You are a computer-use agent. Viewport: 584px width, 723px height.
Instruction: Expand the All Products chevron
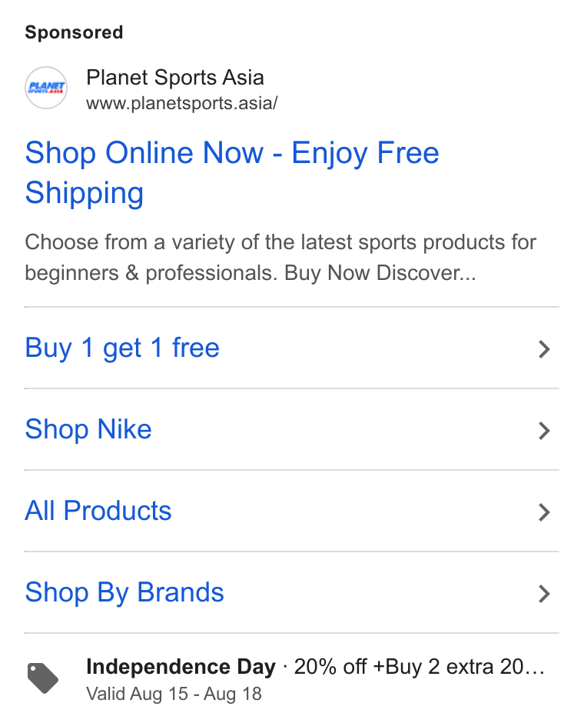[x=544, y=512]
